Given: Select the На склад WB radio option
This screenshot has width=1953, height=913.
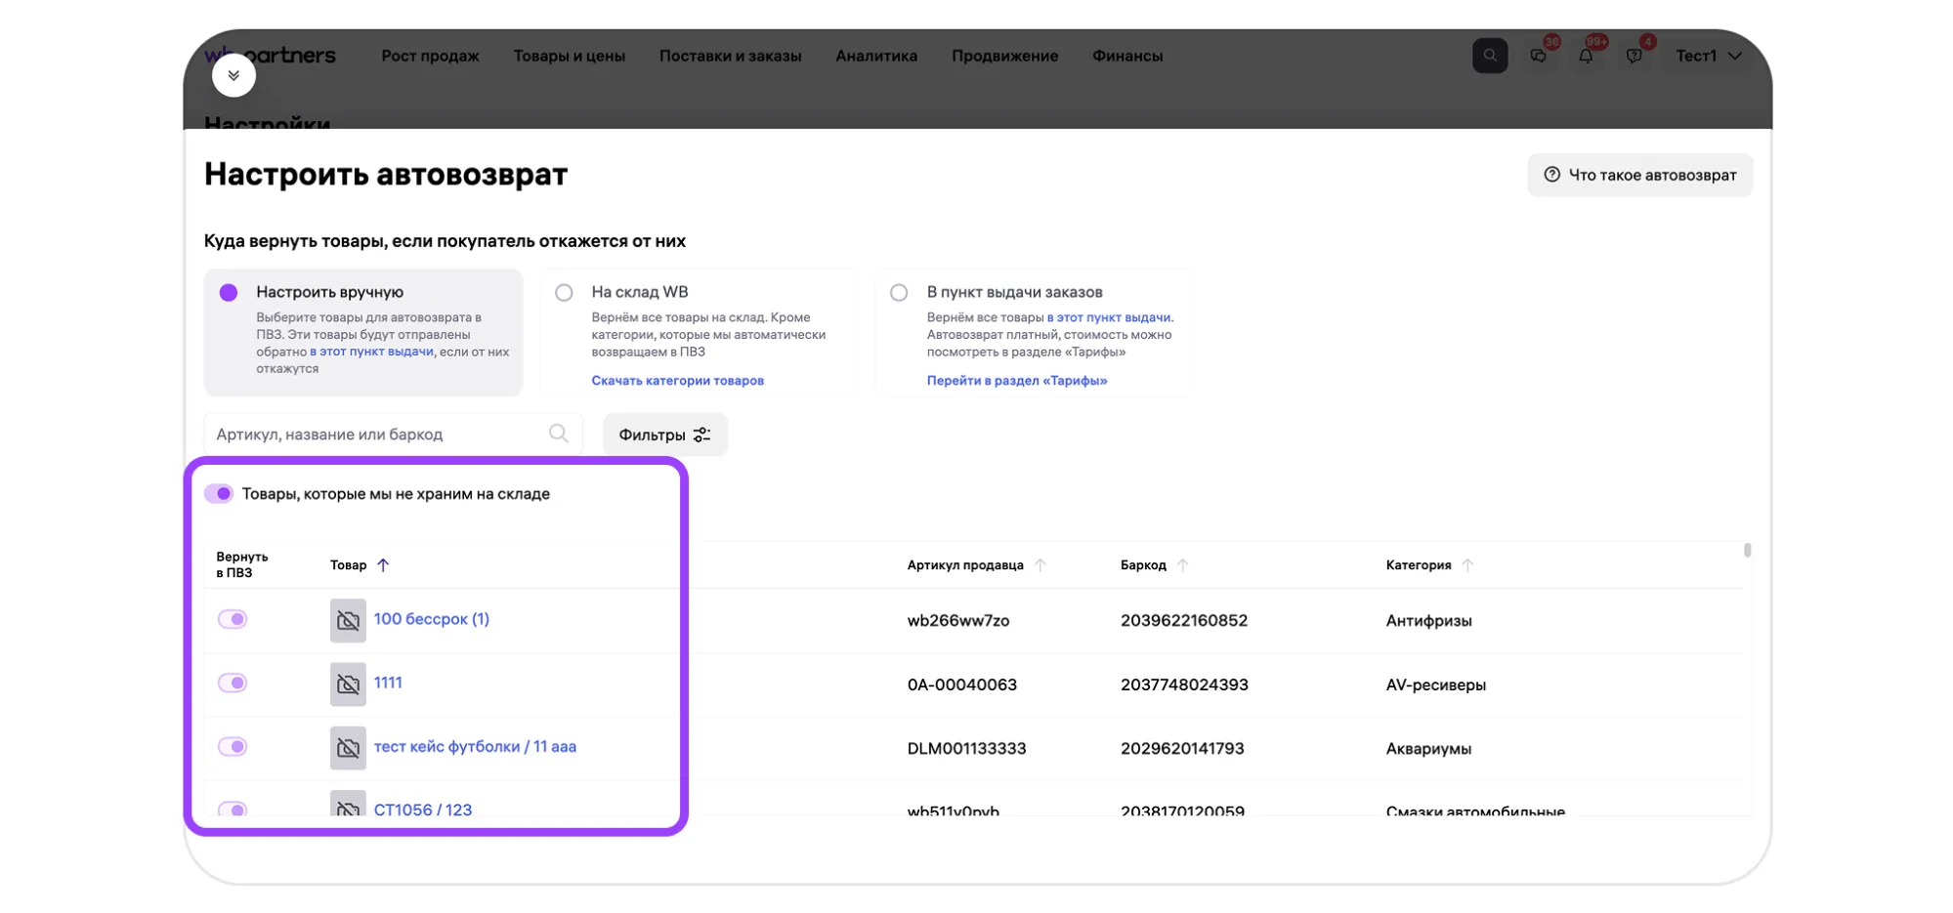Looking at the screenshot, I should click(x=564, y=292).
